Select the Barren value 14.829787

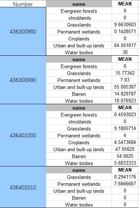(125, 94)
